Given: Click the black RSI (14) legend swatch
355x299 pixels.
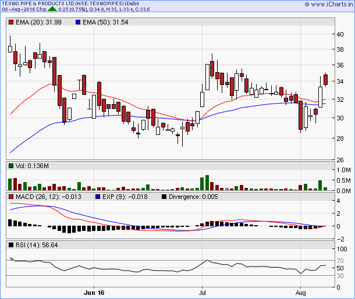Looking at the screenshot, I should tap(11, 245).
